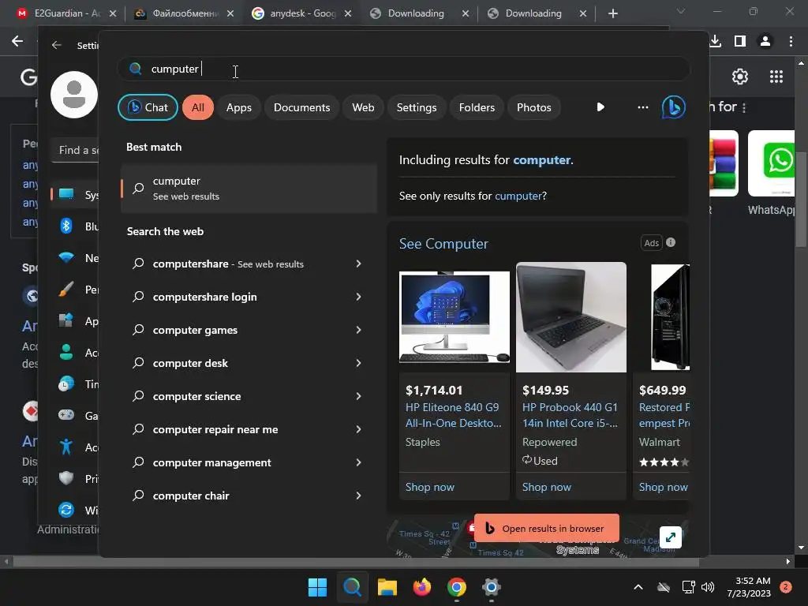This screenshot has width=808, height=606.
Task: Click the Privacy shield icon in Settings
Action: coord(66,478)
